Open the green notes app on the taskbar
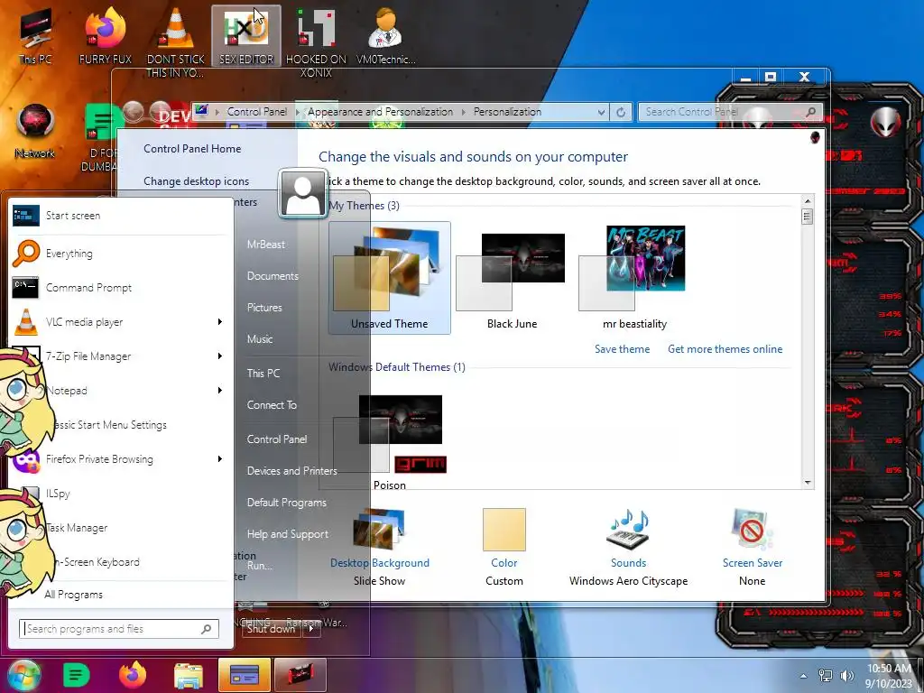This screenshot has height=693, width=924. [x=77, y=675]
